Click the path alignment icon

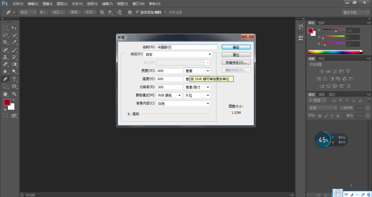[x=110, y=13]
